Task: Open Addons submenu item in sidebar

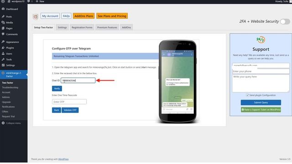Action: pos(6,97)
